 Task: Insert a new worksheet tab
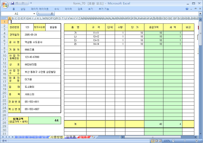point(93,137)
